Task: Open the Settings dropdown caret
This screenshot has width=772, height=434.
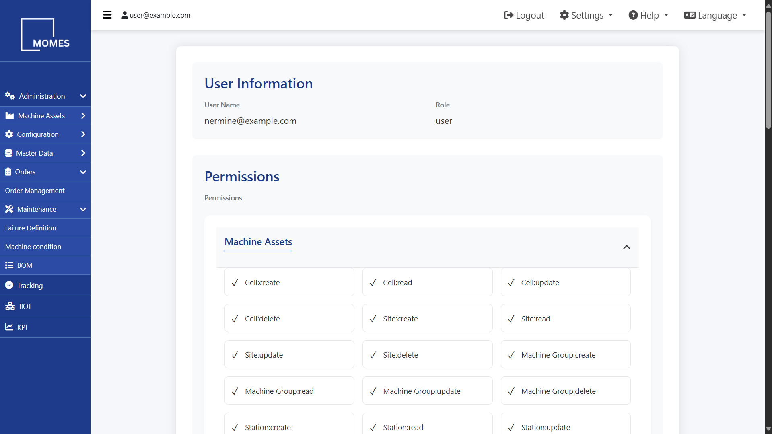Action: 611,15
